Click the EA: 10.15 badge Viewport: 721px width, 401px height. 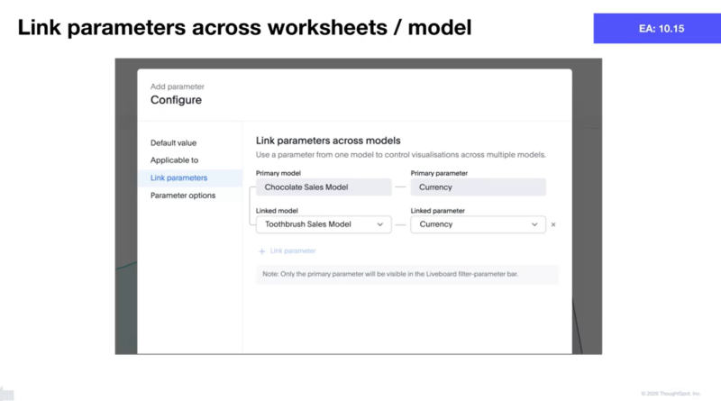655,29
